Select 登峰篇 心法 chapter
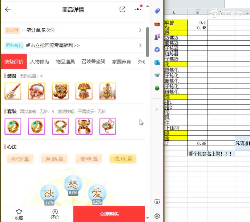250x222 pixels. (89, 159)
